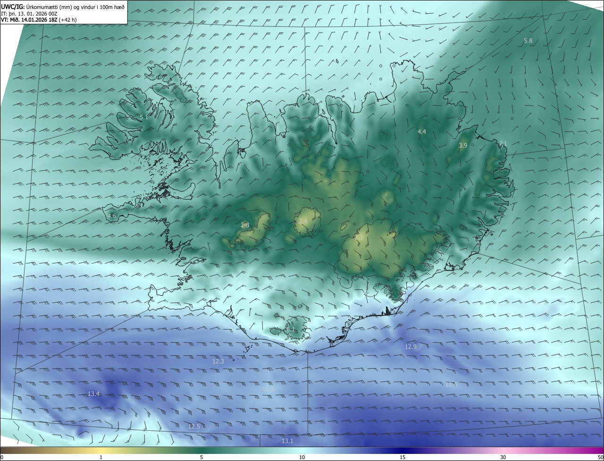Click the 4.6 value label
604x461 pixels.
pyautogui.click(x=112, y=216)
